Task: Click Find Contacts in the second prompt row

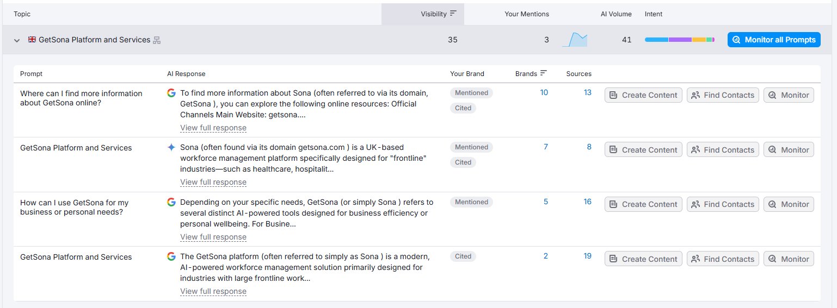Action: point(723,149)
